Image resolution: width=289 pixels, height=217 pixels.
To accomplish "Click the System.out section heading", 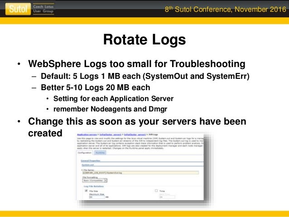I will (x=88, y=165).
